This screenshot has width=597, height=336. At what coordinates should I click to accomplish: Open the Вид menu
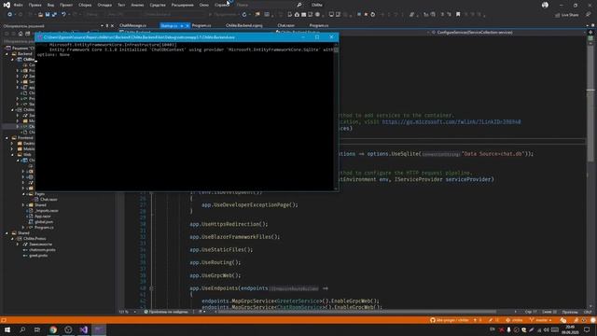point(50,5)
